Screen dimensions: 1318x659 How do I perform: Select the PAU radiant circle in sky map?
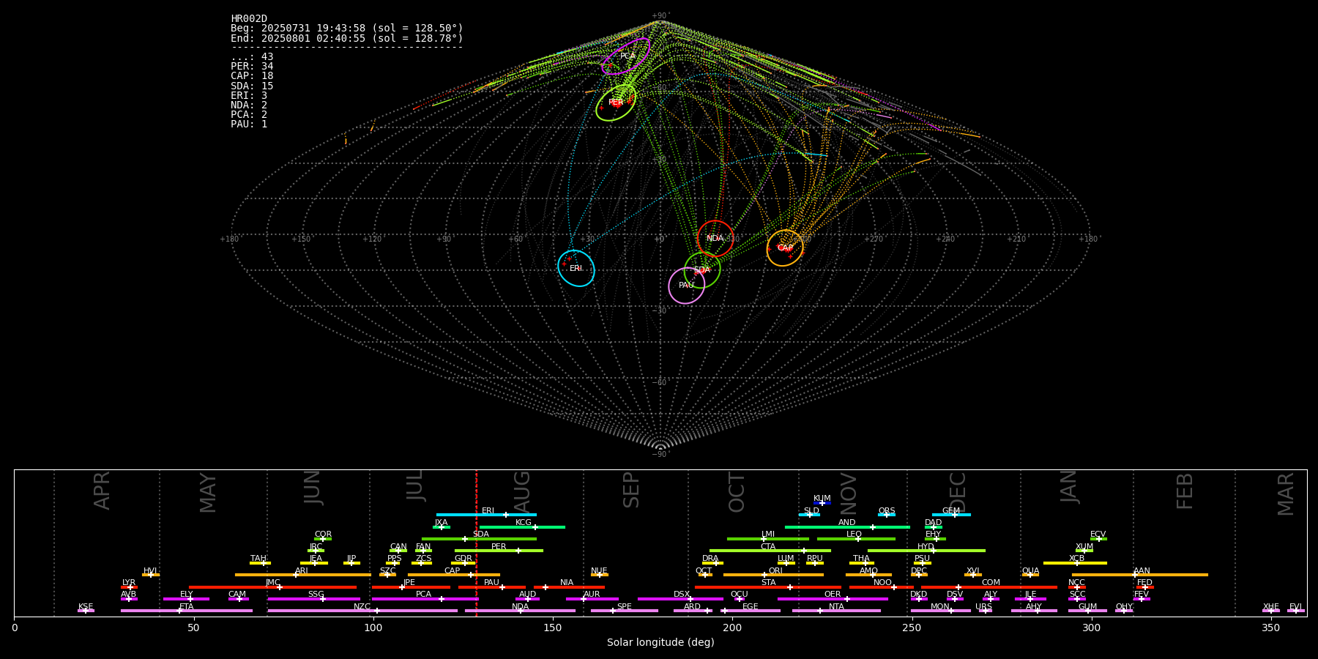687,286
